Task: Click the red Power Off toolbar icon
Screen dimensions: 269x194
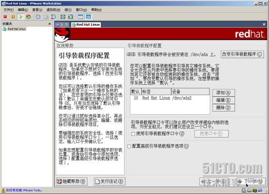Action: 5,17
